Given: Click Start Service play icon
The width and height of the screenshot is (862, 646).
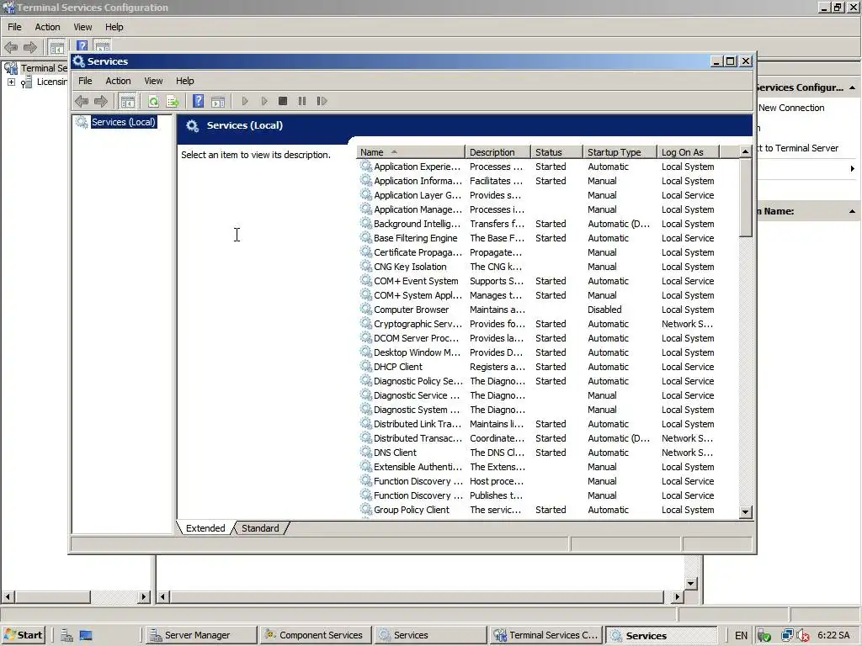Looking at the screenshot, I should pyautogui.click(x=245, y=101).
